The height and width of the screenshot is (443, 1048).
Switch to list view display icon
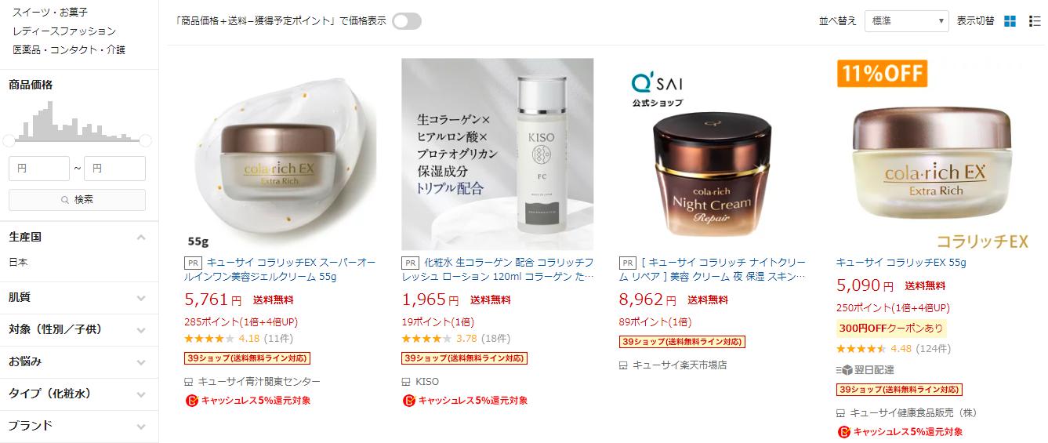pos(1034,21)
